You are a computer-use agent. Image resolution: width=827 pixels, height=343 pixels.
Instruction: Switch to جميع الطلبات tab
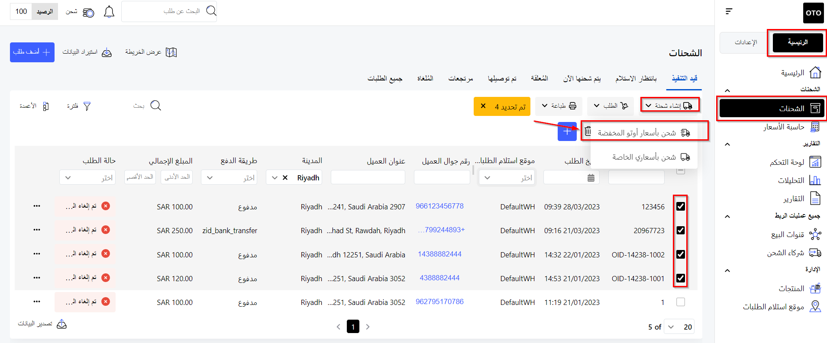click(x=385, y=78)
